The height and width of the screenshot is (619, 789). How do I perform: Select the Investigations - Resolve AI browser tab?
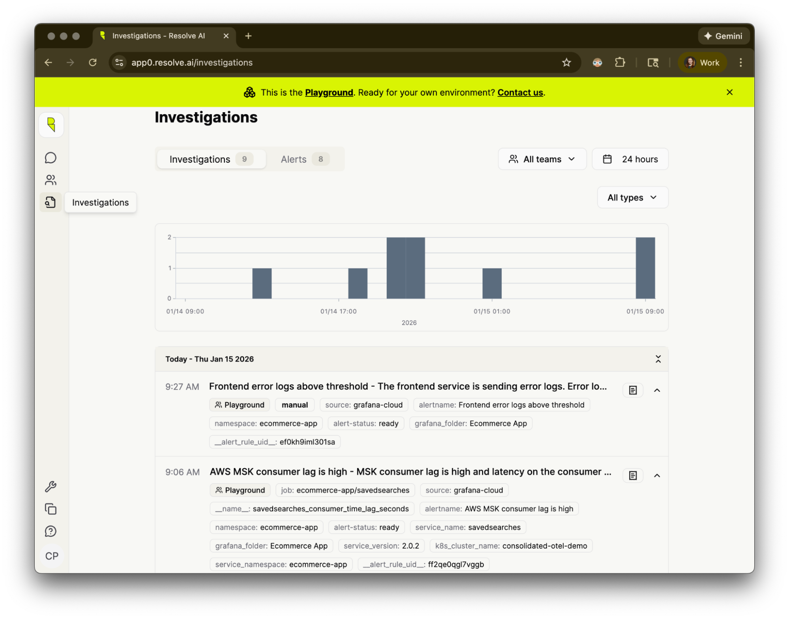[x=164, y=36]
